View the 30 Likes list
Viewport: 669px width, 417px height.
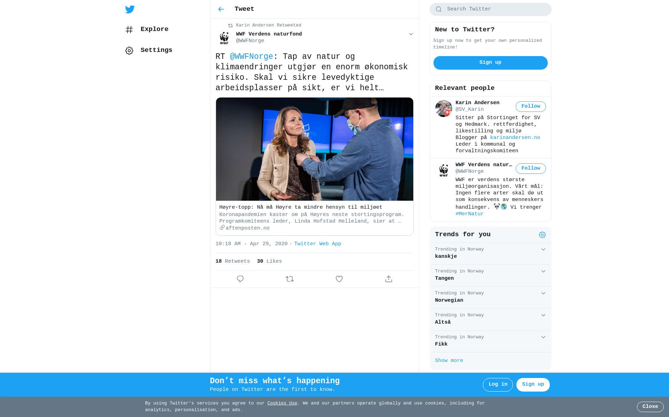(x=269, y=261)
